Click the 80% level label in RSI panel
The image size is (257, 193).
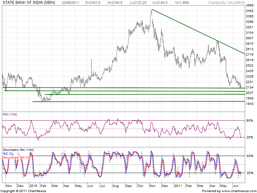(249, 121)
